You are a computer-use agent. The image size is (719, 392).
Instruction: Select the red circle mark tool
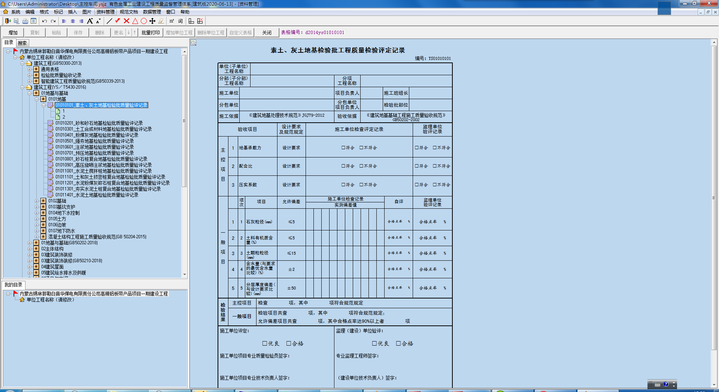click(144, 21)
